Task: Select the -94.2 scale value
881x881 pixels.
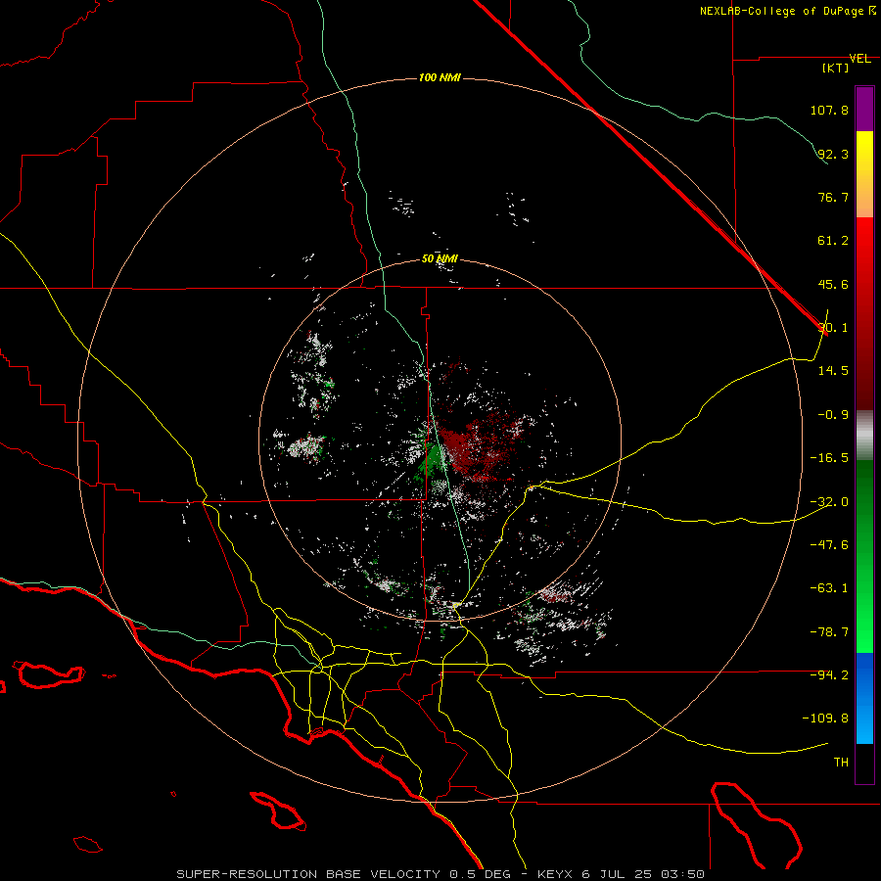Action: point(829,675)
